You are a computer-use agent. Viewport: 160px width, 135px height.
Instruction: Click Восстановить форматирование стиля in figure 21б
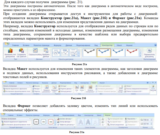click(x=17, y=91)
